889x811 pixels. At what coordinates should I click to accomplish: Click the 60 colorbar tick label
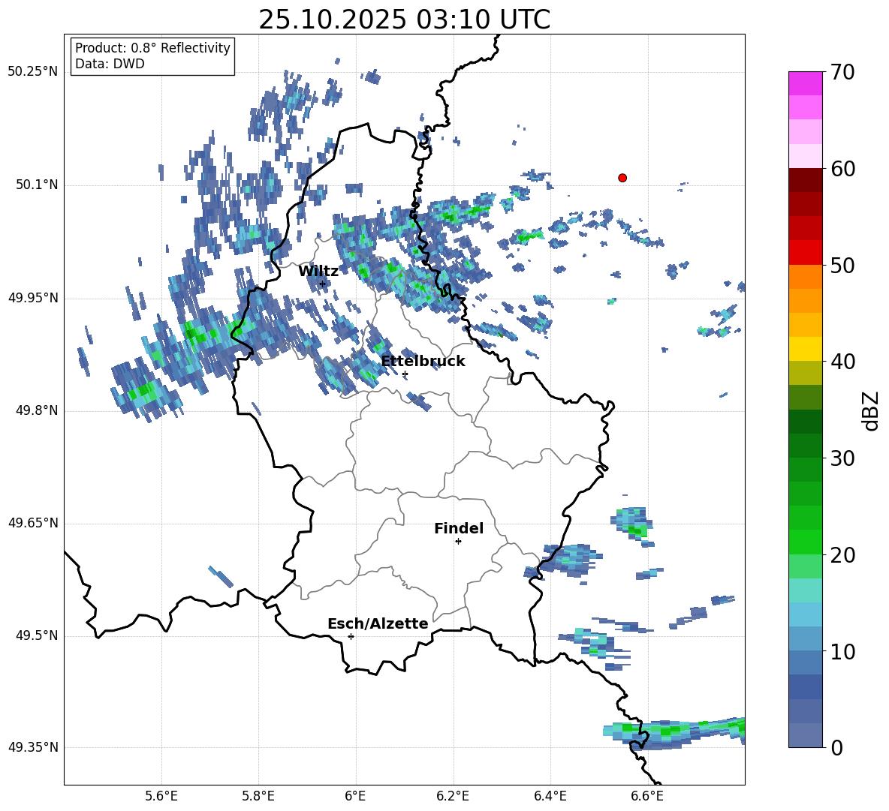842,169
